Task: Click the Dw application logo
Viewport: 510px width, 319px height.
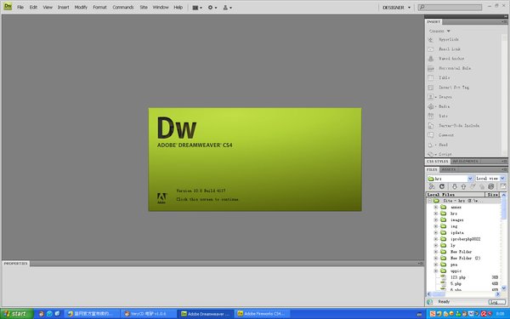Action: click(x=8, y=7)
